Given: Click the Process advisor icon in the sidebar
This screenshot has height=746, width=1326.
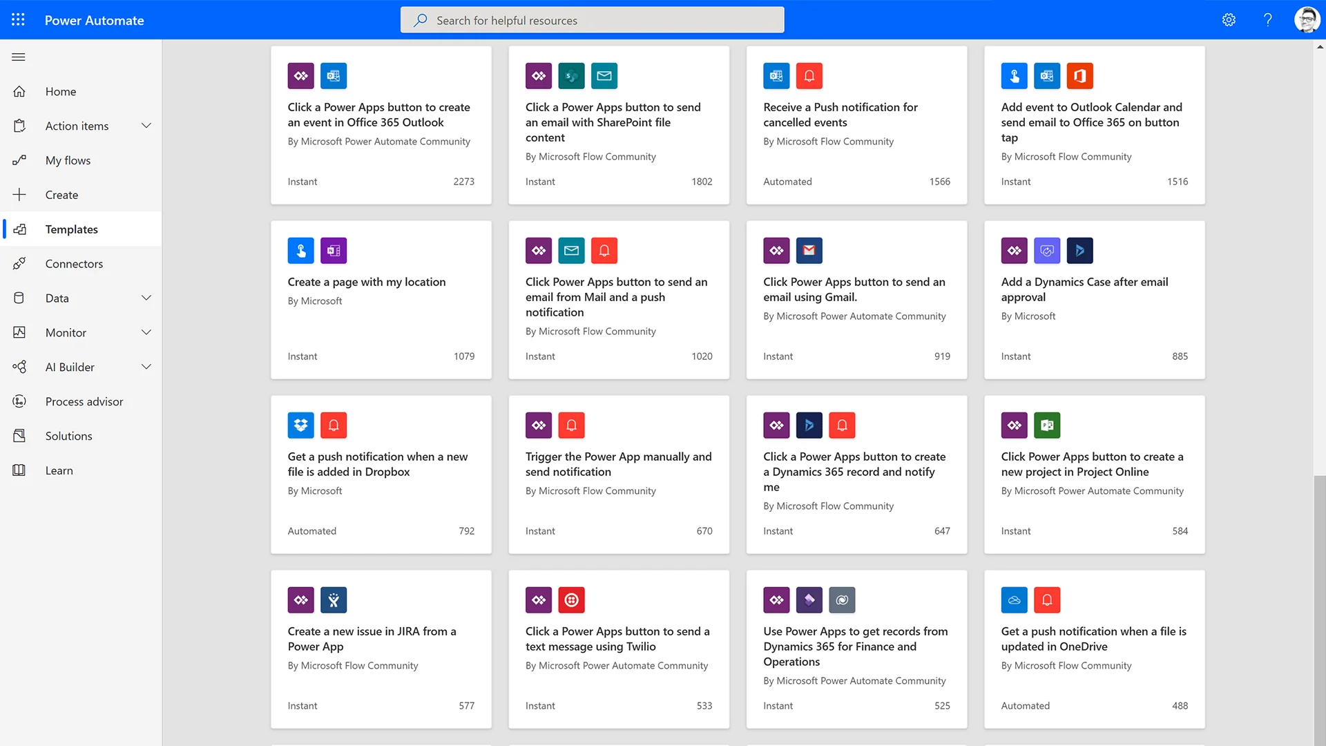Looking at the screenshot, I should click(19, 401).
